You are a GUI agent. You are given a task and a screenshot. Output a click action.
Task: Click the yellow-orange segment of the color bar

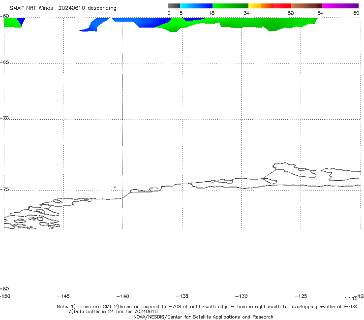[x=261, y=6]
